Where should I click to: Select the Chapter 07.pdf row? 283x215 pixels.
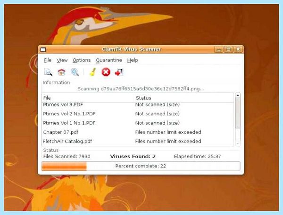click(138, 132)
